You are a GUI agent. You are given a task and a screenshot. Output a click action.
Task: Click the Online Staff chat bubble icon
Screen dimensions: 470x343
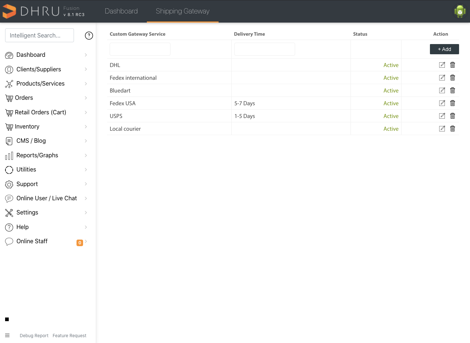(9, 241)
